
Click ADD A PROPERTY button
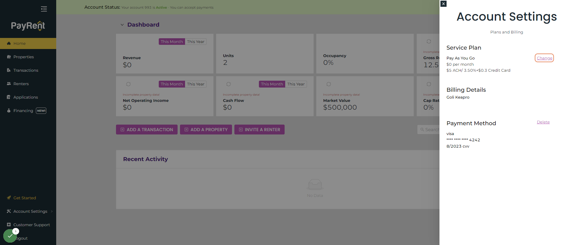tap(206, 129)
